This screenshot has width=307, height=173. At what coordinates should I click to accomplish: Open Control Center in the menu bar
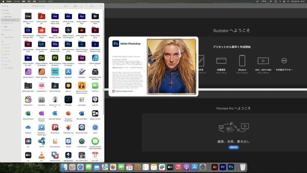point(284,1)
